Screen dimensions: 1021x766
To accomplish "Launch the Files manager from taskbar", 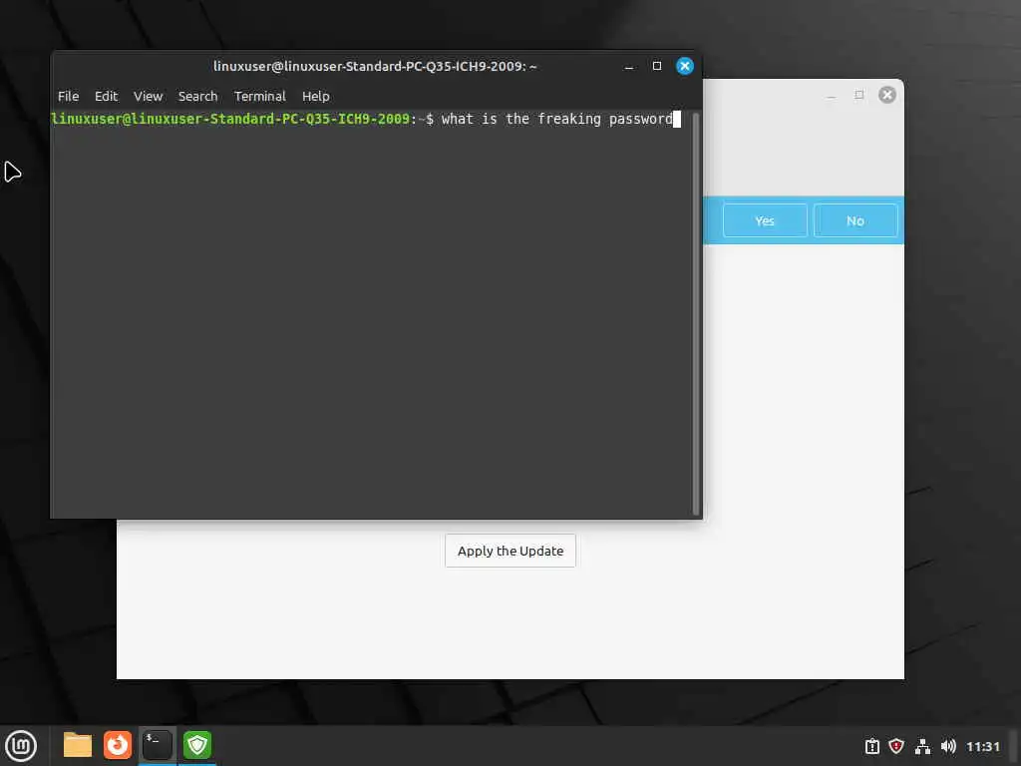I will [x=78, y=745].
